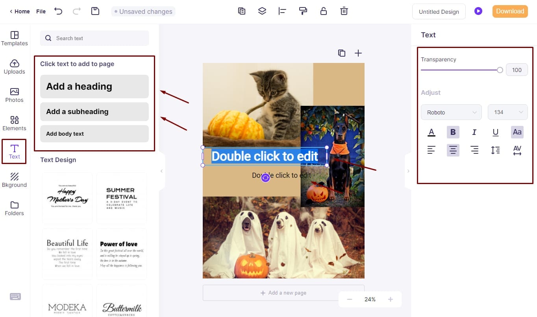Choose the Buttermilk text design
Image resolution: width=537 pixels, height=317 pixels.
pyautogui.click(x=122, y=300)
